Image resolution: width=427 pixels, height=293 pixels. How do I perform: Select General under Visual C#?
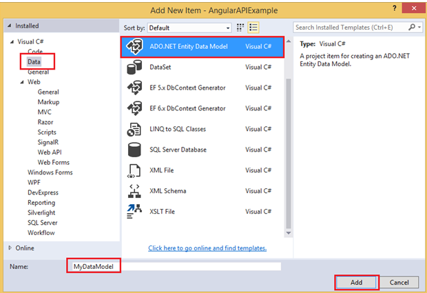point(38,72)
